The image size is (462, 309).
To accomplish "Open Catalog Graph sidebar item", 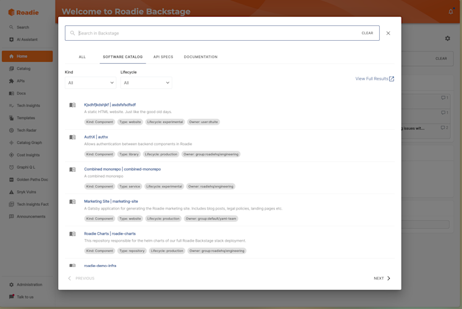I will point(26,143).
